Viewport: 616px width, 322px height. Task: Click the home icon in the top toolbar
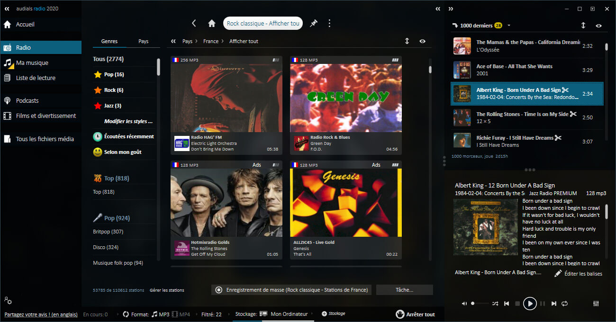[212, 23]
